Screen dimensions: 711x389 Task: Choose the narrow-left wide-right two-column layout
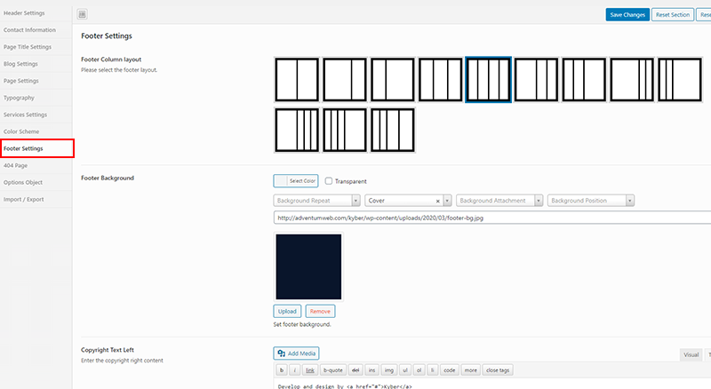pyautogui.click(x=393, y=80)
